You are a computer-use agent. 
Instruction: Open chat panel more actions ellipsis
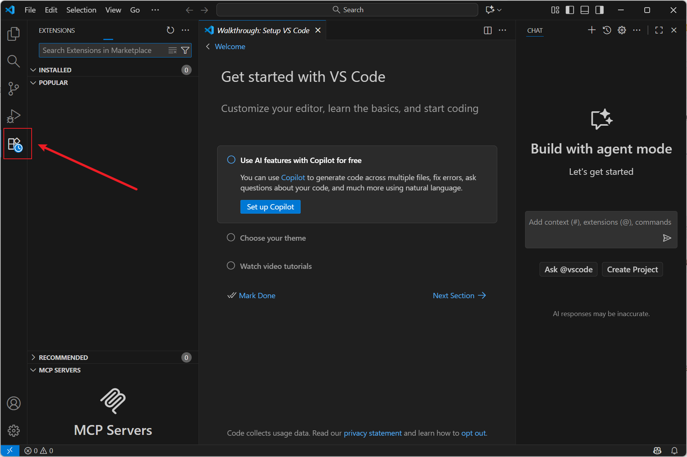(637, 30)
